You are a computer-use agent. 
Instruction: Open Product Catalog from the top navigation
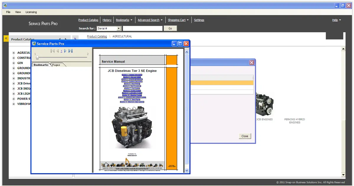88,20
